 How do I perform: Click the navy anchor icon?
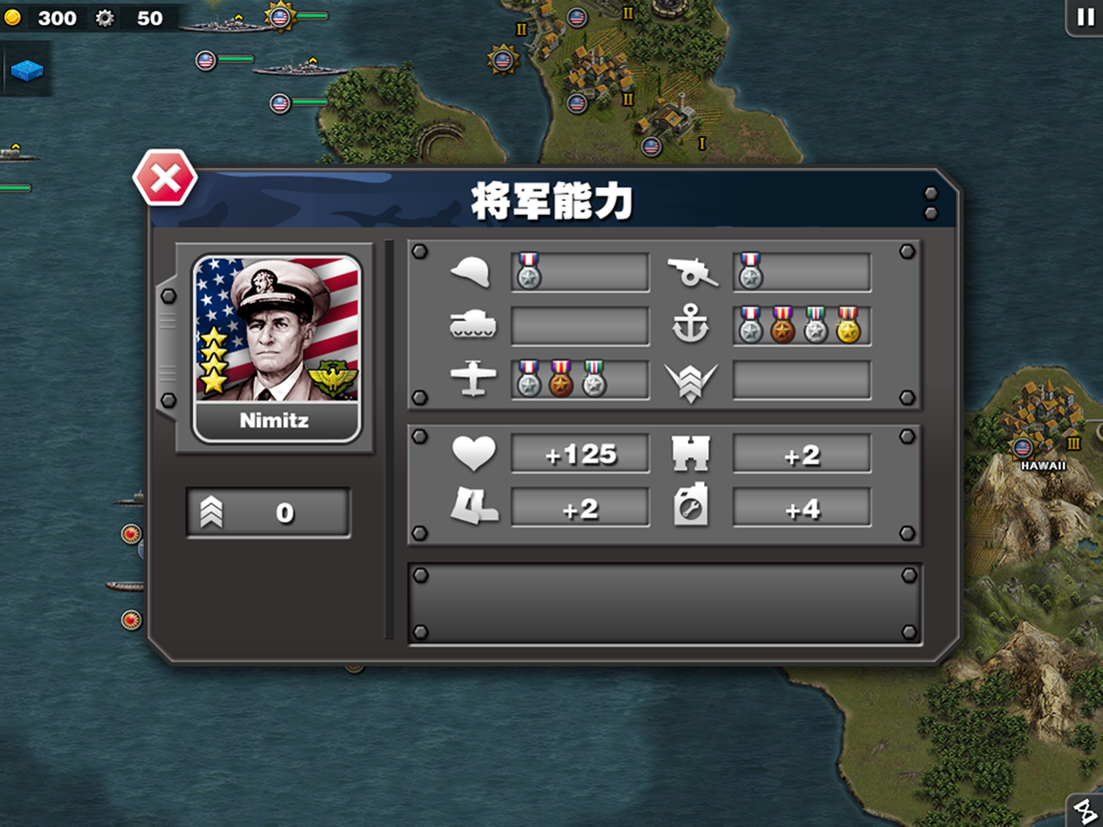coord(690,325)
